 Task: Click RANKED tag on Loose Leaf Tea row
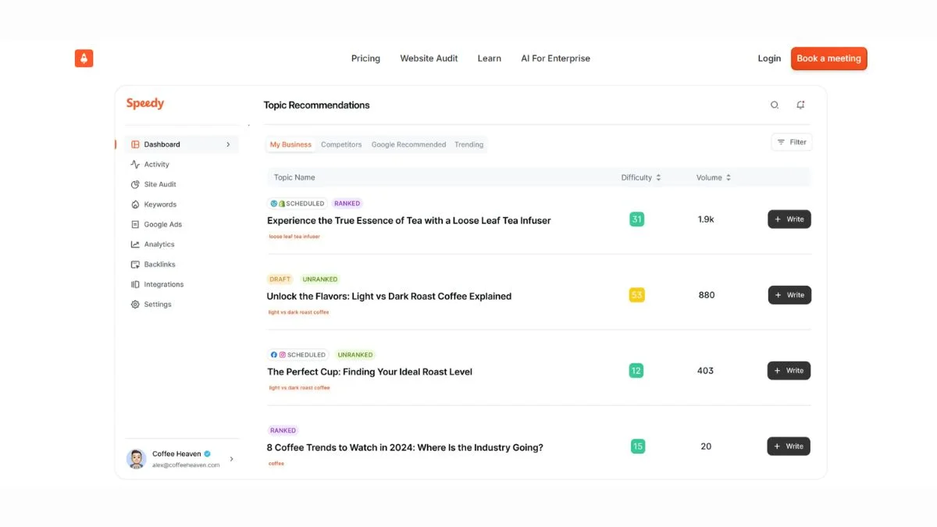[347, 204]
